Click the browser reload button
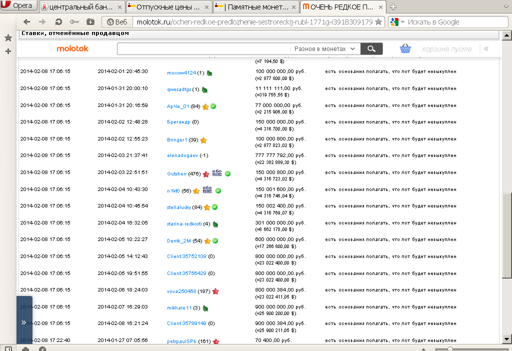The image size is (512, 351). pos(58,22)
